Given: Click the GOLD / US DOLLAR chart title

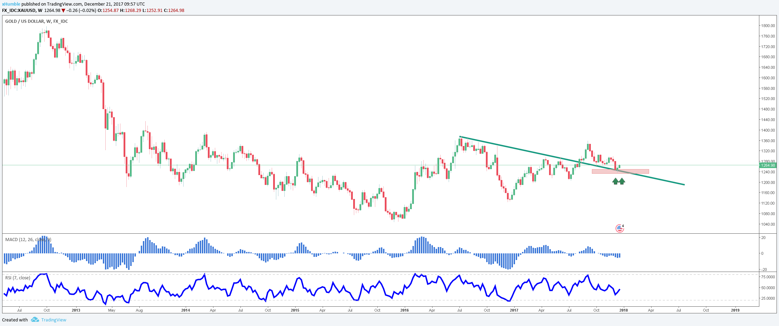Looking at the screenshot, I should (x=37, y=21).
